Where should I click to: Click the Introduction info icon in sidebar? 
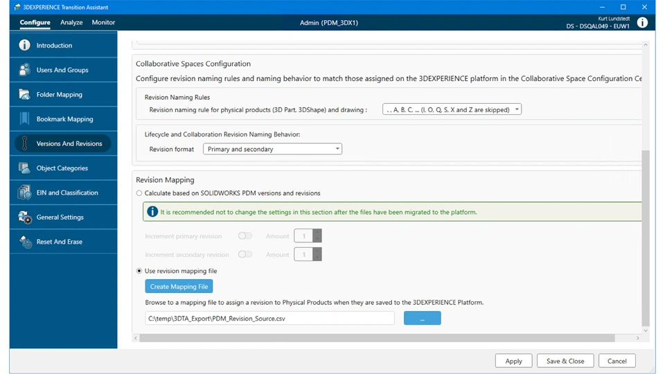pyautogui.click(x=25, y=45)
